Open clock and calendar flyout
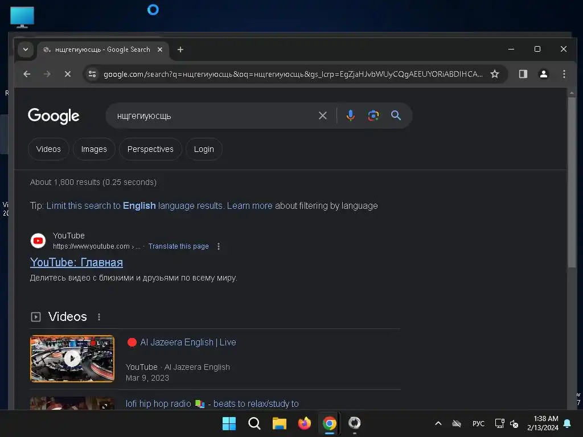Viewport: 583px width, 437px height. (543, 423)
